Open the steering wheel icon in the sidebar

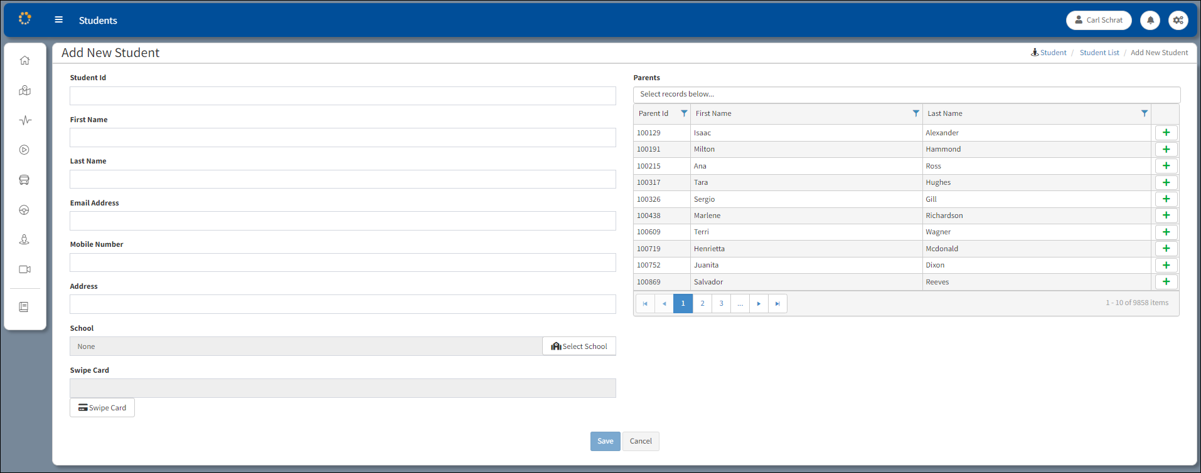pos(24,210)
